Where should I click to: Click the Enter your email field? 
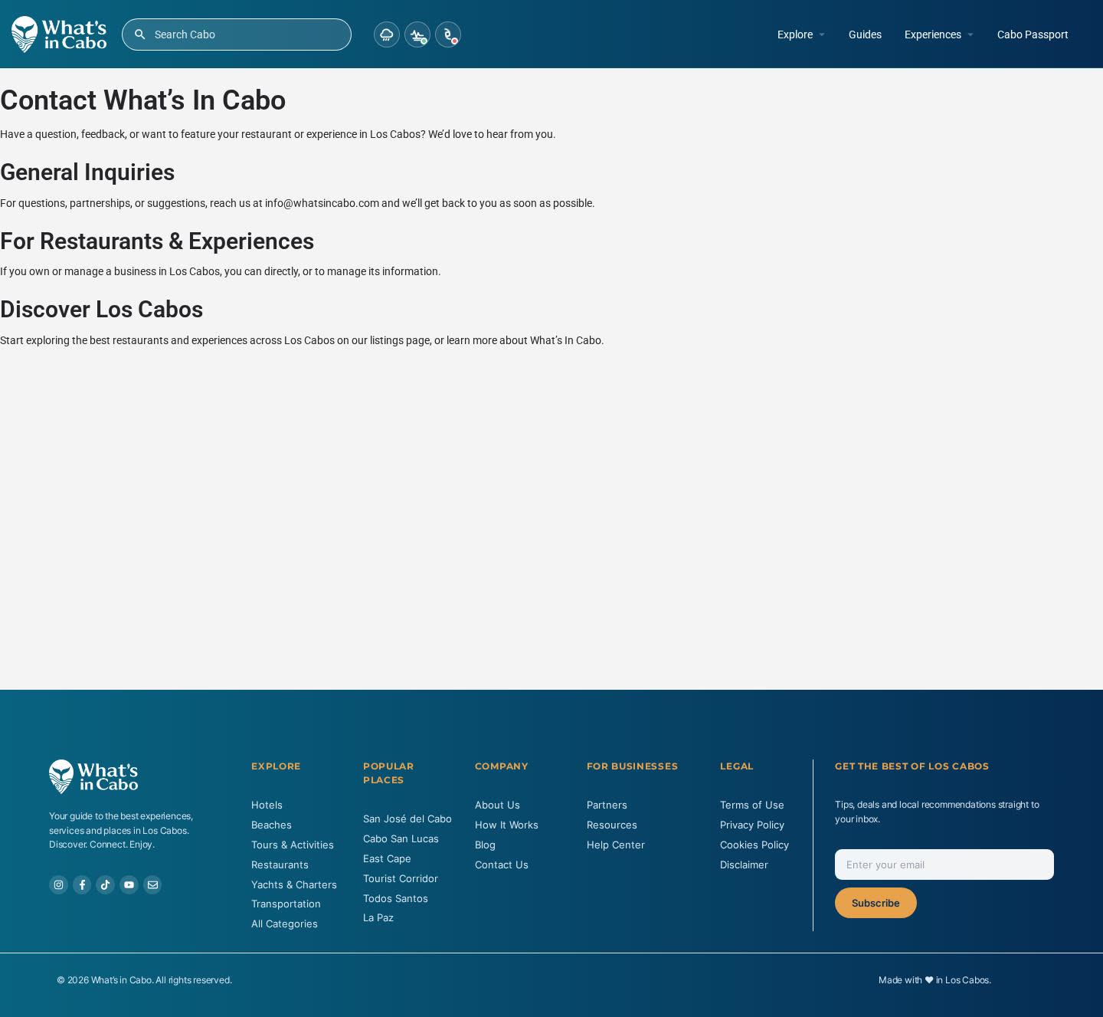tap(944, 864)
